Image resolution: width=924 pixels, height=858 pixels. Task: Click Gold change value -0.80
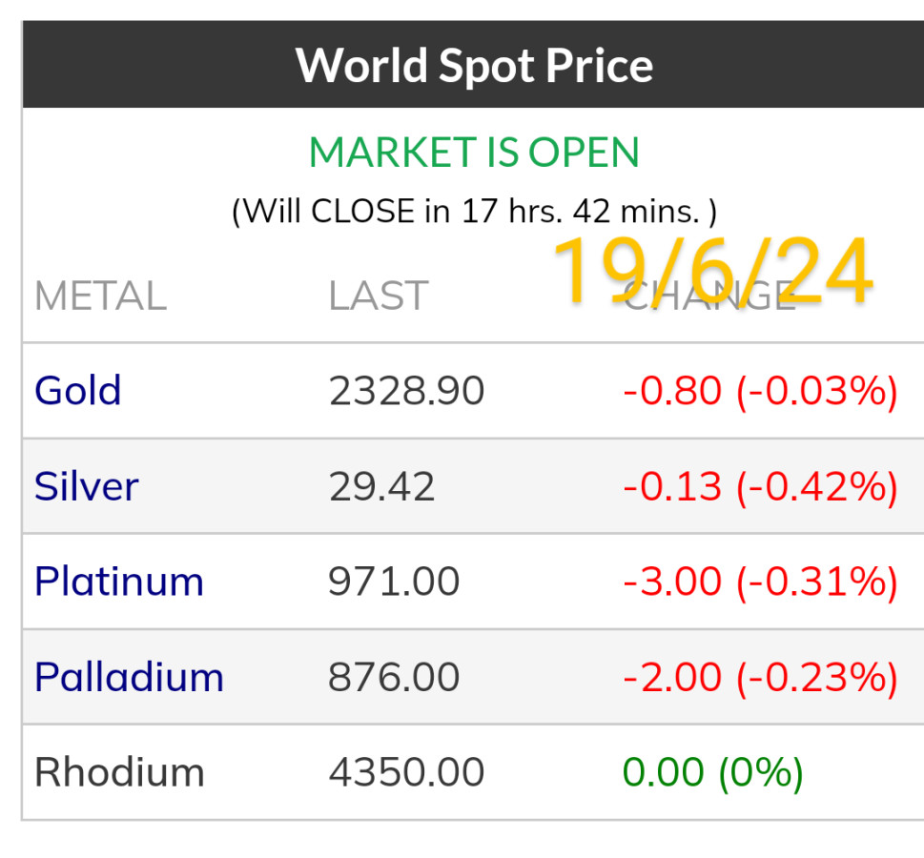tap(672, 391)
